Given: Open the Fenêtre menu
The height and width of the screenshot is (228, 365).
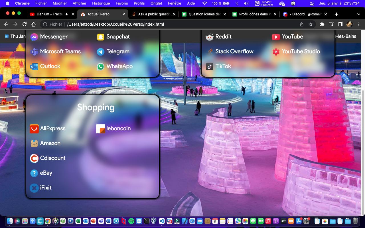Looking at the screenshot, I should tap(175, 3).
